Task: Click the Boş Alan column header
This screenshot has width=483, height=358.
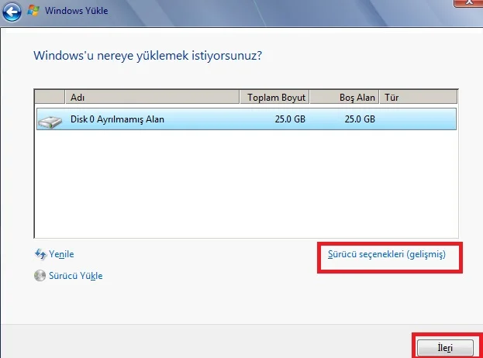Action: (x=345, y=98)
